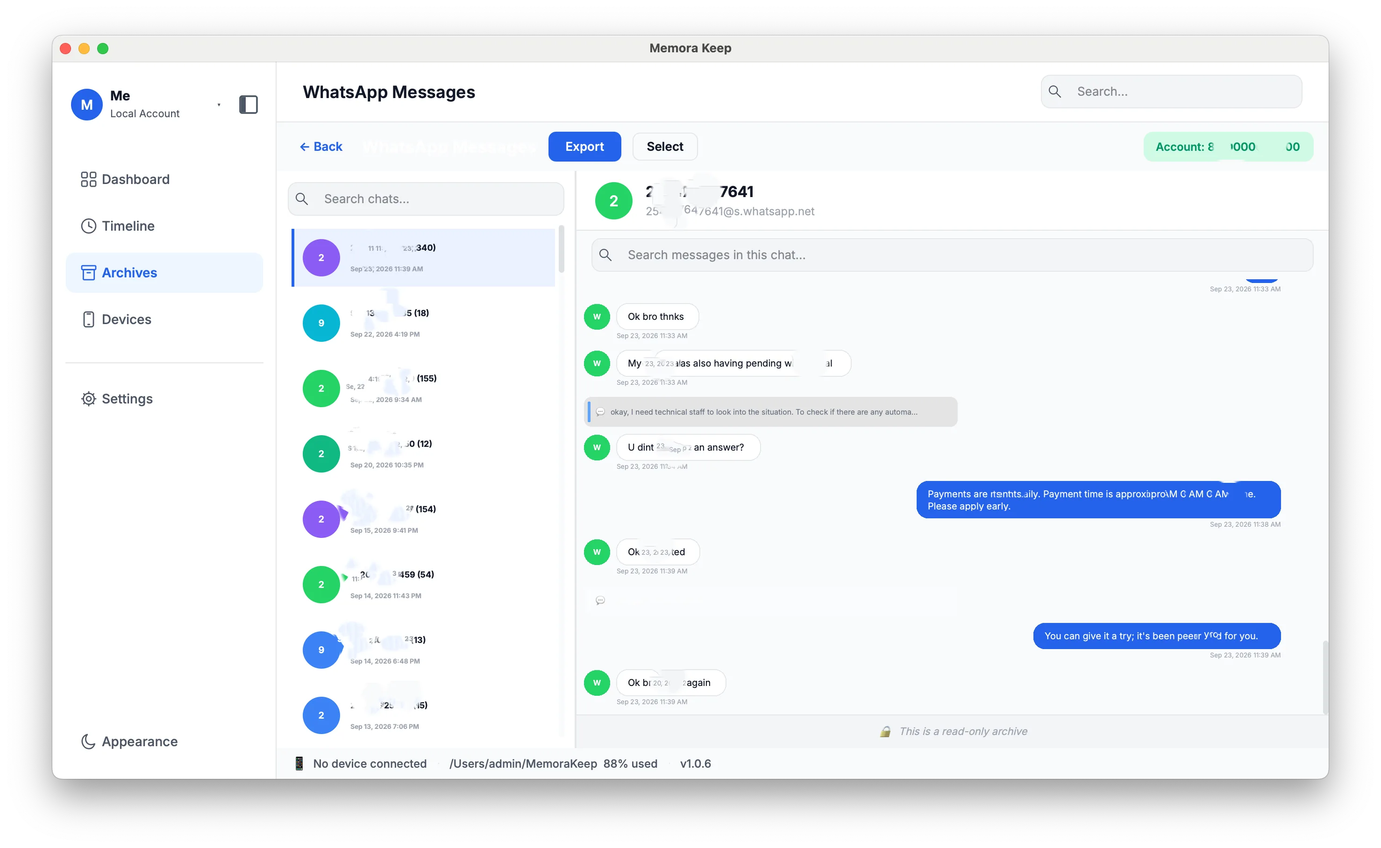Image resolution: width=1381 pixels, height=848 pixels.
Task: Click the blue M account avatar
Action: pos(86,104)
